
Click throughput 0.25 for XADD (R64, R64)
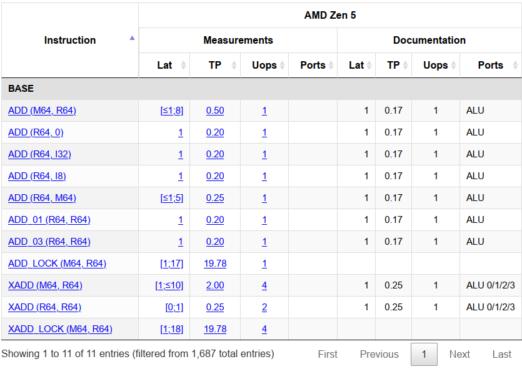(215, 307)
